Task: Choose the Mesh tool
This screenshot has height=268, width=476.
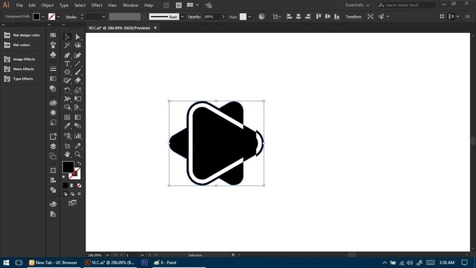Action: pyautogui.click(x=67, y=117)
